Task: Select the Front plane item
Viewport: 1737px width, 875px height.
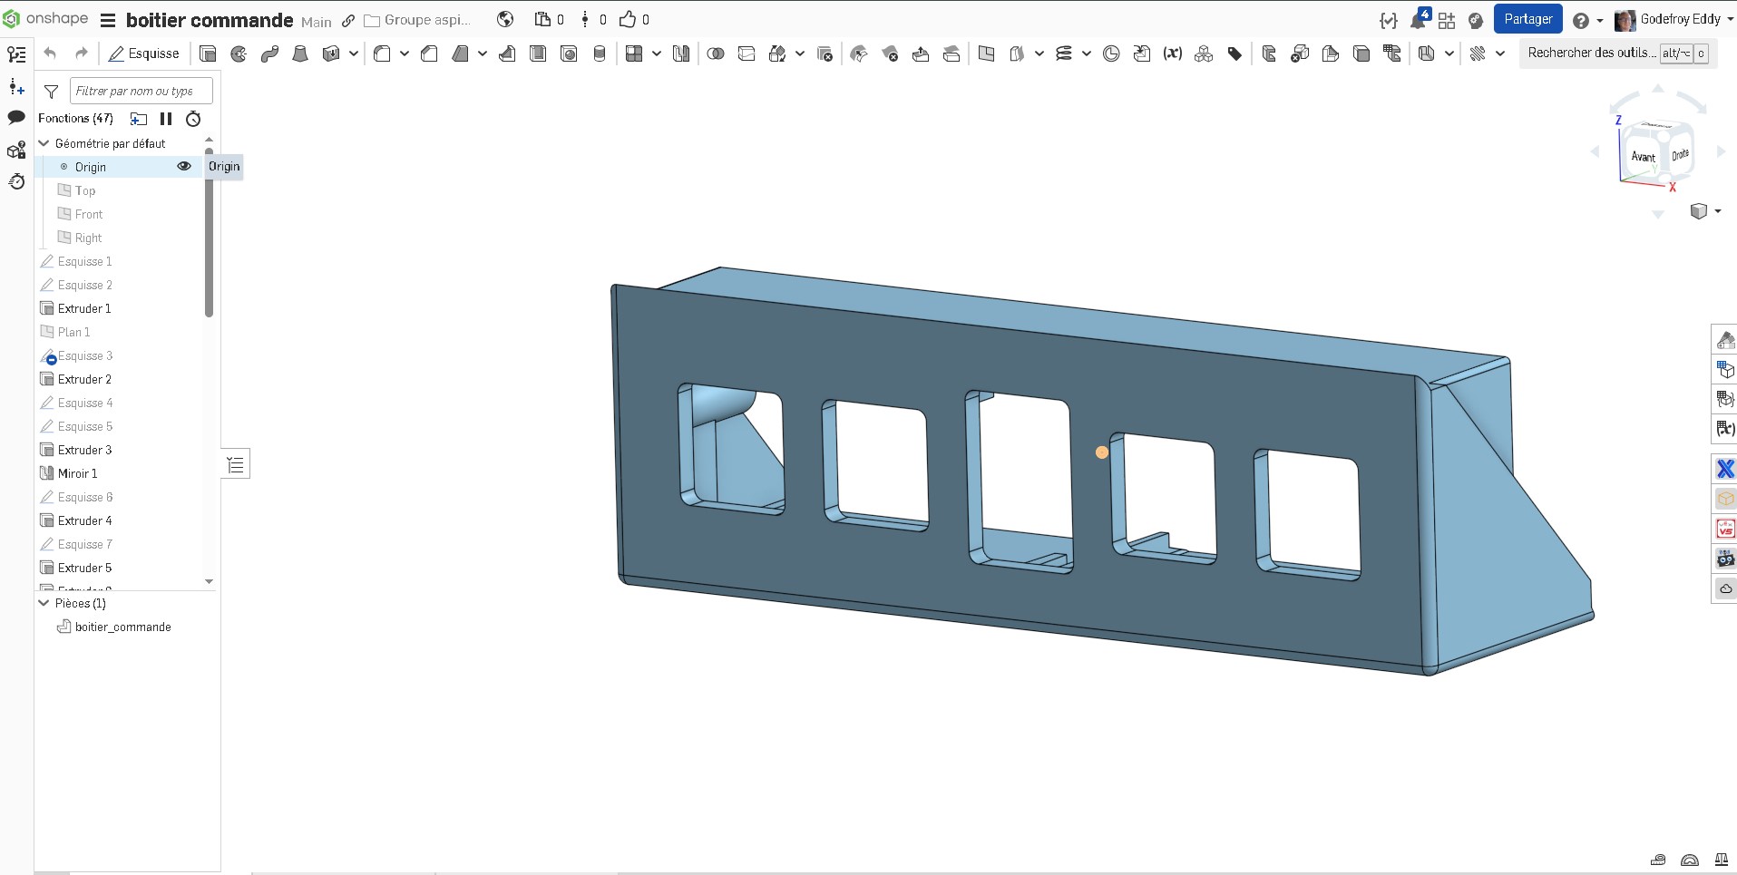Action: coord(89,214)
